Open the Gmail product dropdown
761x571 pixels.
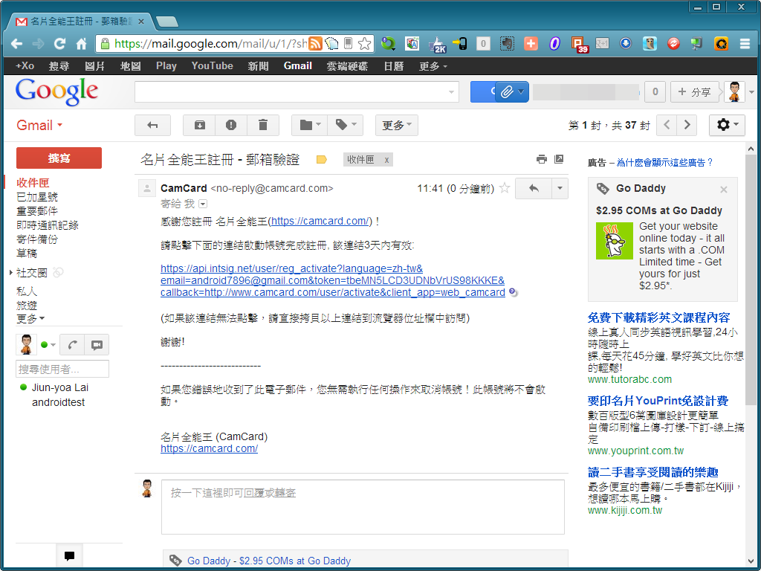[39, 125]
